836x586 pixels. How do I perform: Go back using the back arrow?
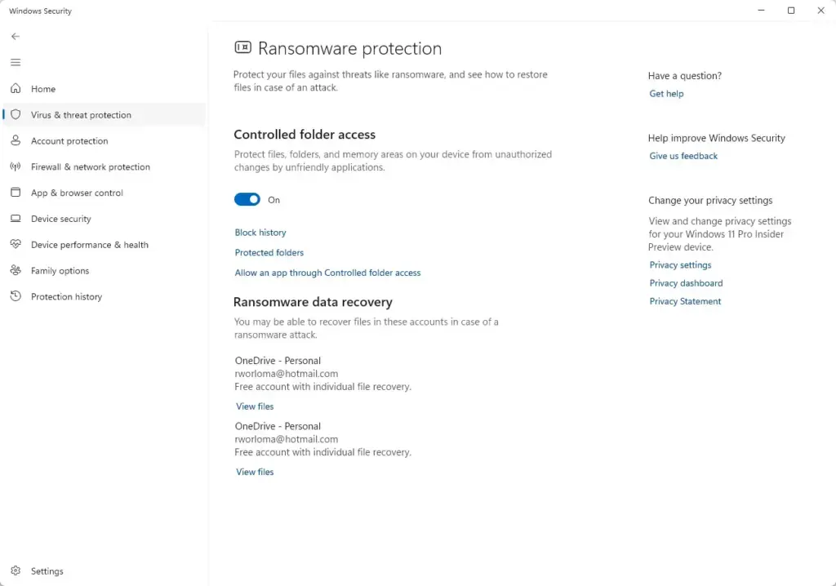[x=16, y=36]
